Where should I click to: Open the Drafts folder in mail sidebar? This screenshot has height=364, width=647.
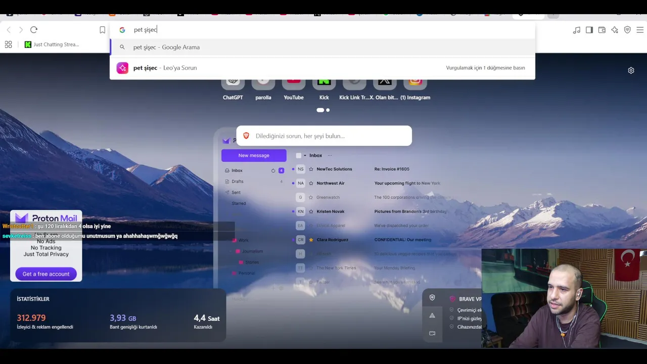(x=237, y=181)
